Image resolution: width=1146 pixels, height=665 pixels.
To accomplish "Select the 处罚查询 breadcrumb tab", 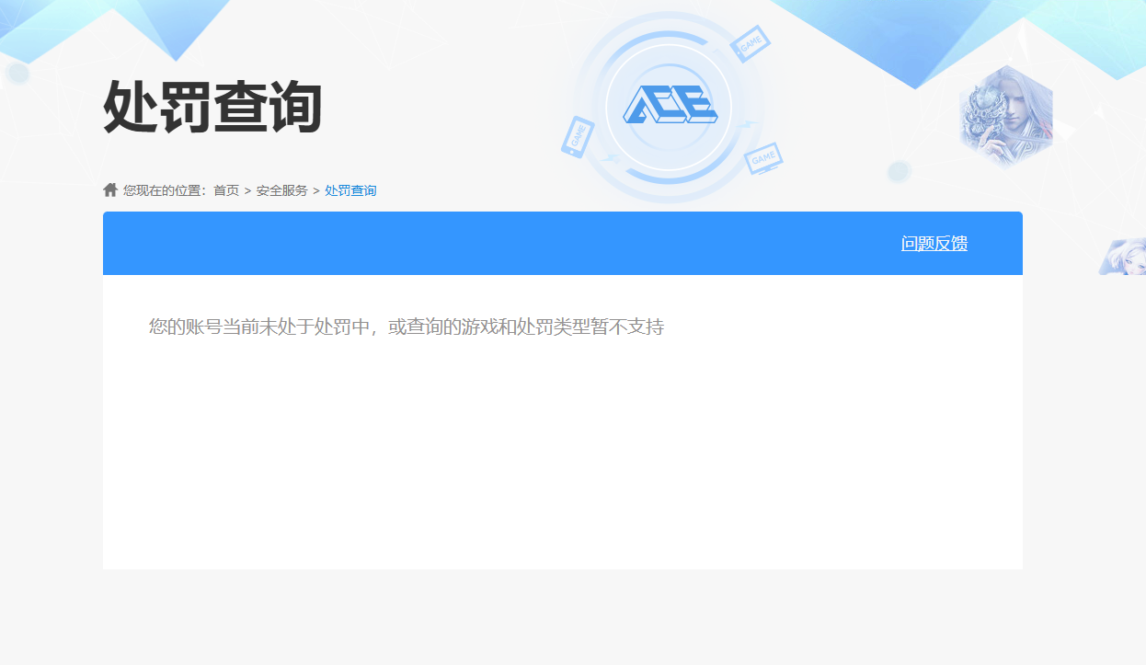I will (350, 189).
